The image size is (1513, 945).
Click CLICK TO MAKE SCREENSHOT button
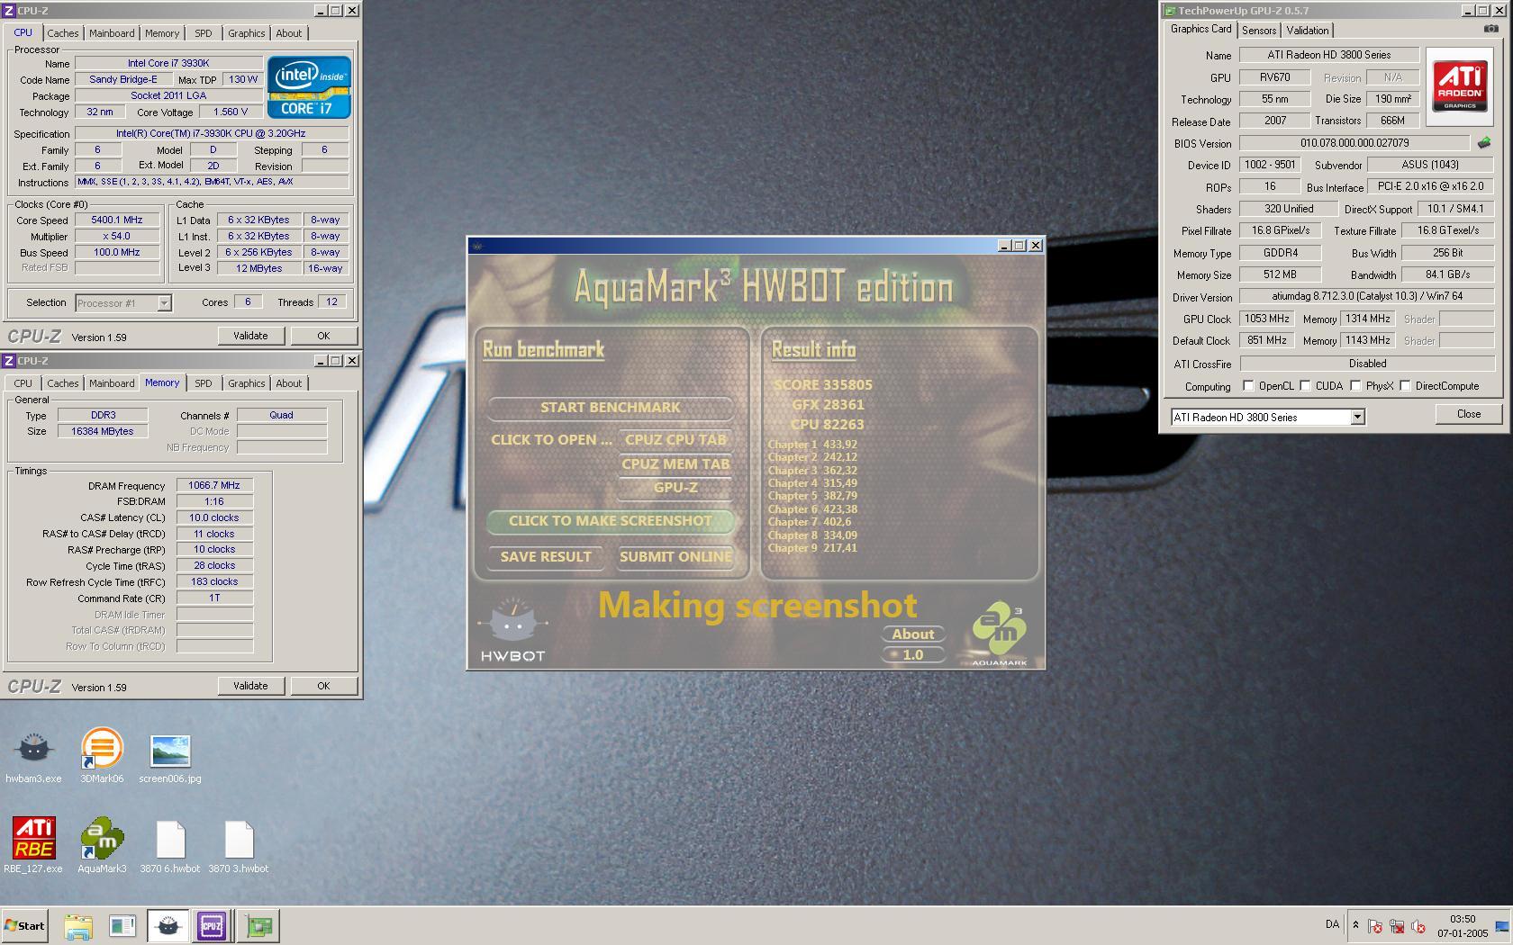click(x=611, y=521)
